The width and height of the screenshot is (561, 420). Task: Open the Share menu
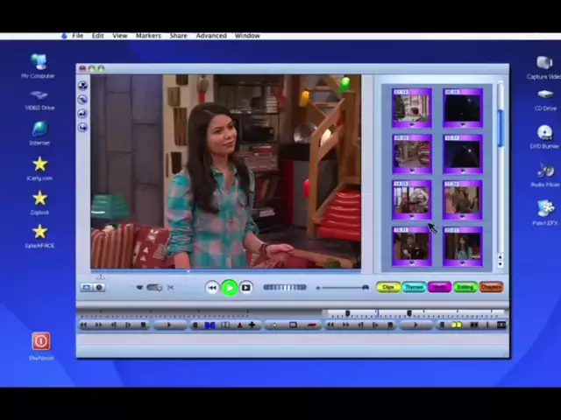point(178,36)
